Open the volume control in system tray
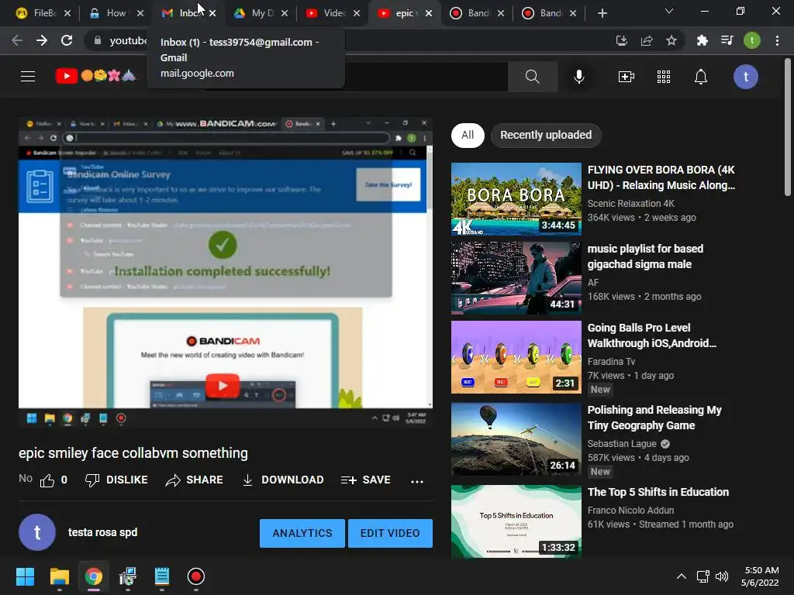794x595 pixels. [x=722, y=576]
